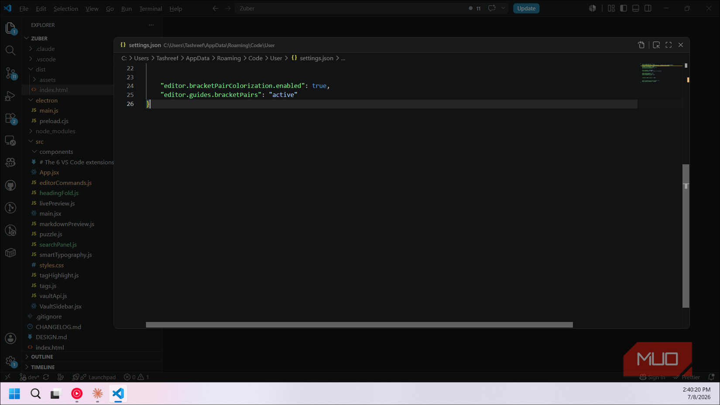The height and width of the screenshot is (405, 720).
Task: Click the horizontal scrollbar in editor
Action: 359,325
